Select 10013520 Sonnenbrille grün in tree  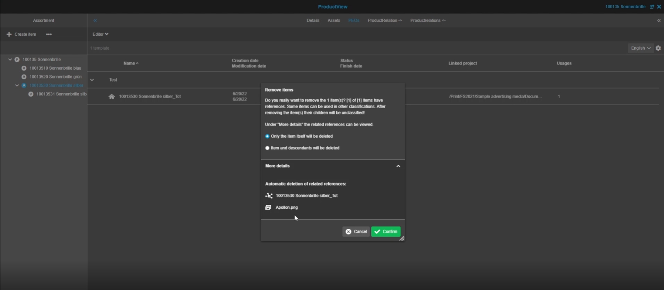55,77
